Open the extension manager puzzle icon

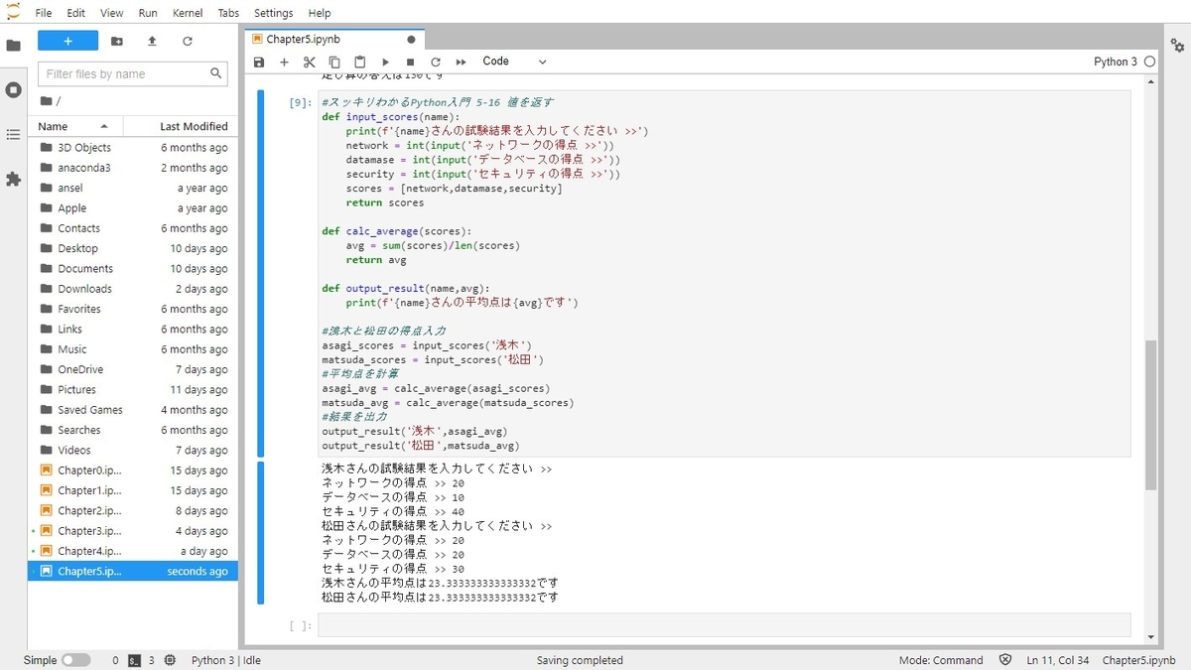click(x=13, y=180)
